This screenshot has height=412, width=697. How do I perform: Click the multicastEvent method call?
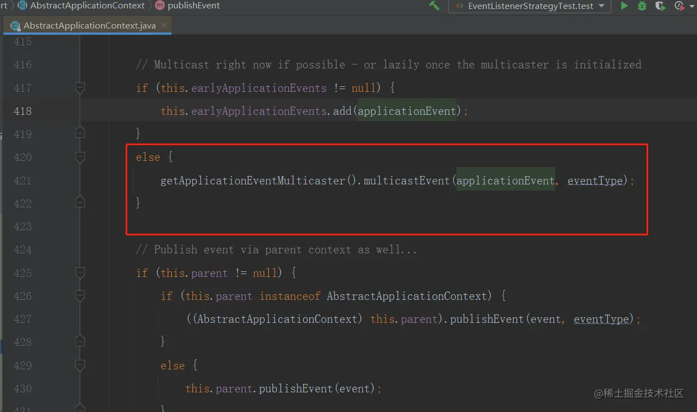(x=407, y=180)
